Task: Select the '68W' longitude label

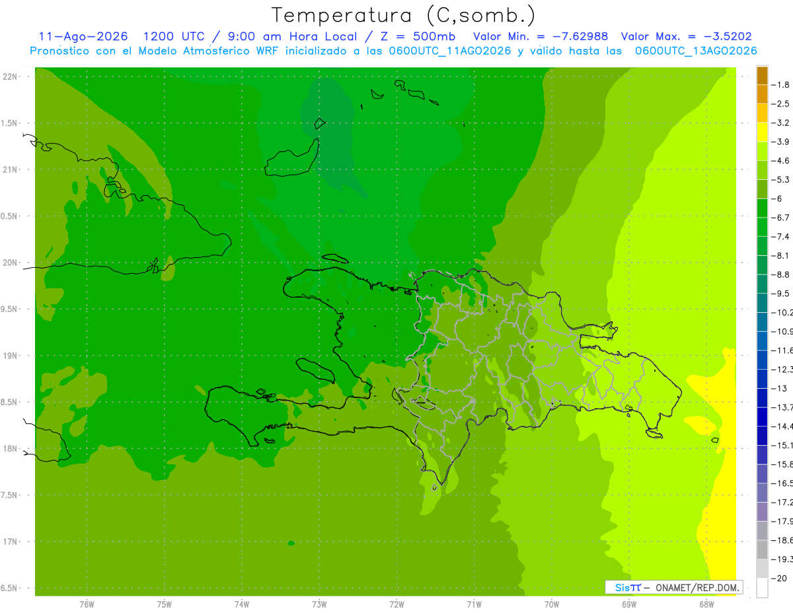Action: click(706, 604)
